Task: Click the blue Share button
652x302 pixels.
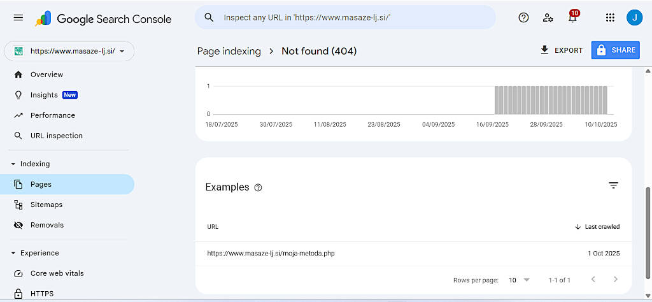Action: coord(615,50)
